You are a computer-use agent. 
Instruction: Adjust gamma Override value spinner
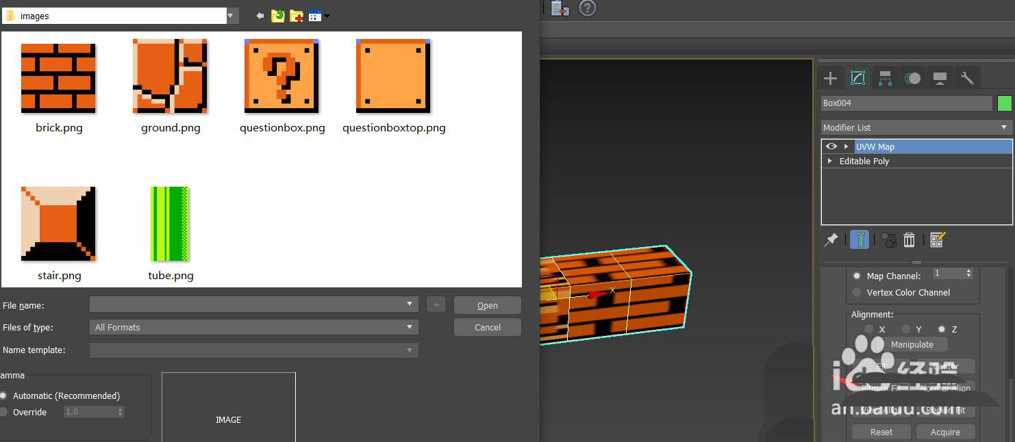coord(121,412)
